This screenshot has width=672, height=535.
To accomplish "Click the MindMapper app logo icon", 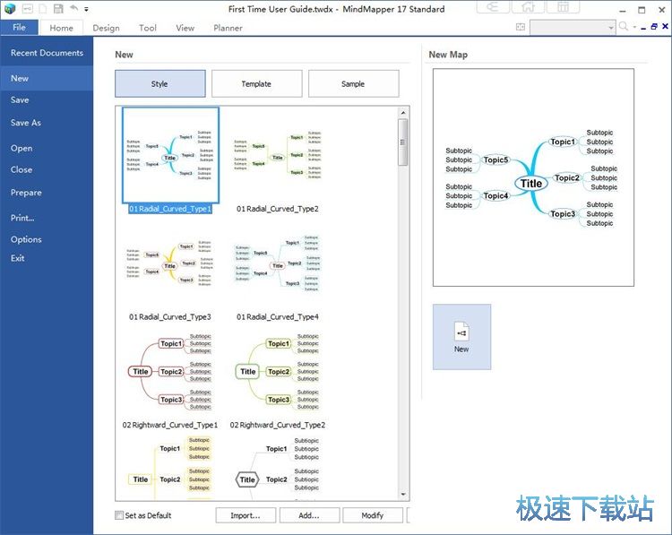I will point(10,8).
